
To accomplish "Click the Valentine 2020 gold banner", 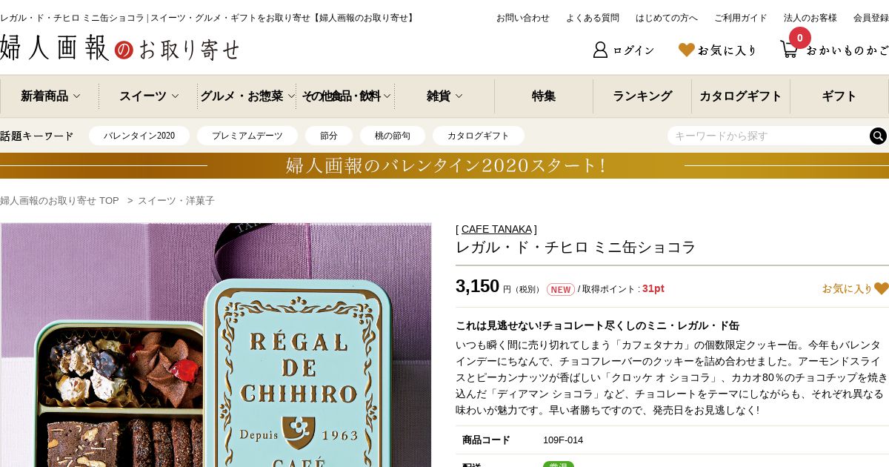I will [444, 165].
